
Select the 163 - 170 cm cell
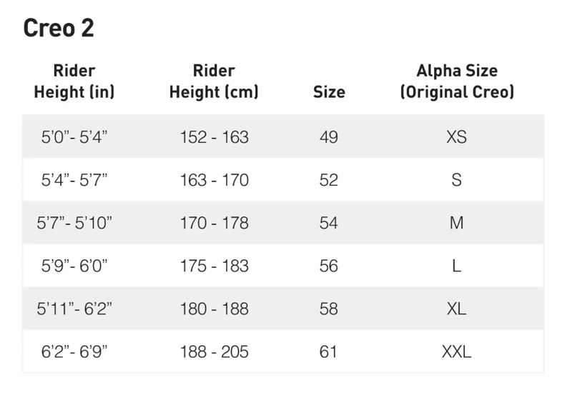click(x=214, y=180)
